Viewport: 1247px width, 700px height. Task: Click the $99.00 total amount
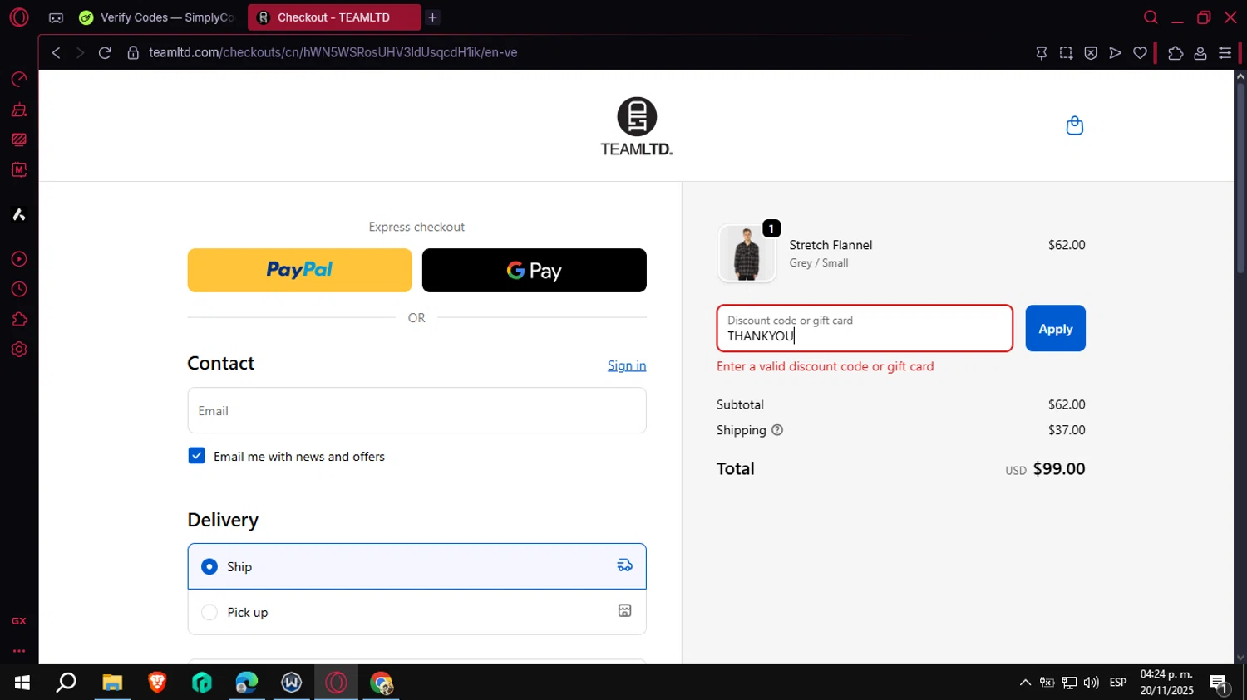[x=1059, y=468]
